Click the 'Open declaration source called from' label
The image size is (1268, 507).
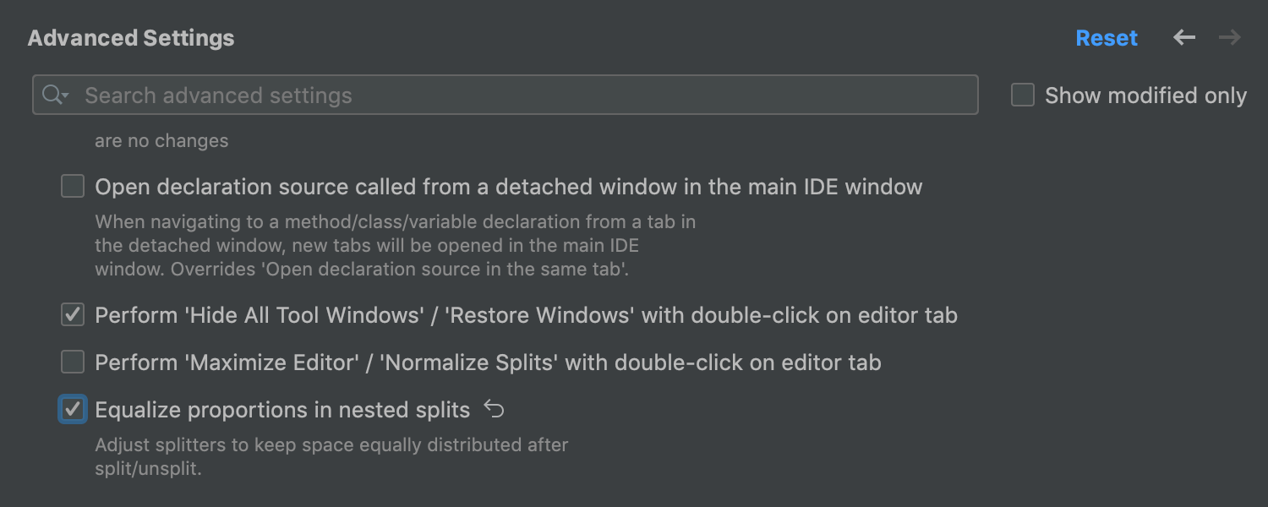tap(507, 187)
